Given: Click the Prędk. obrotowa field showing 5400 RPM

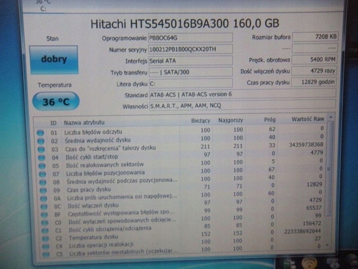Looking at the screenshot, I should [x=314, y=60].
